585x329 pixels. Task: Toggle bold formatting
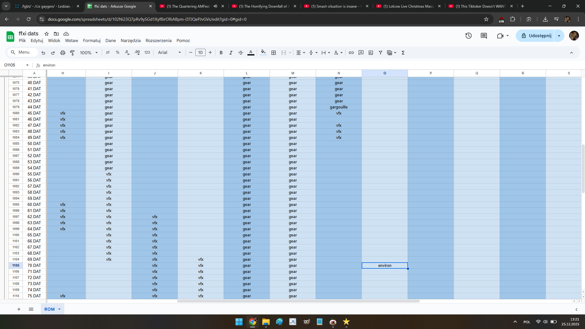[221, 53]
